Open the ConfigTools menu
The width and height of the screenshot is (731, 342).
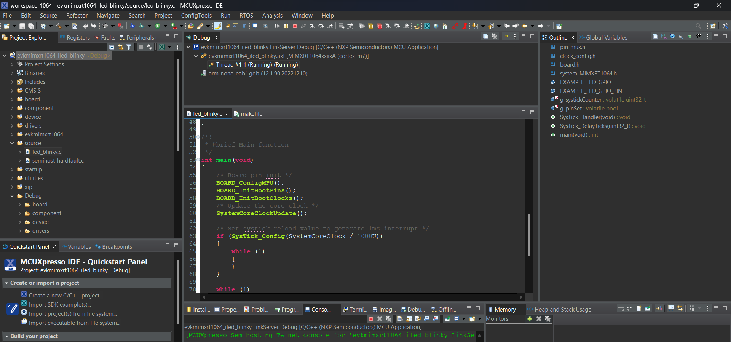(x=196, y=16)
